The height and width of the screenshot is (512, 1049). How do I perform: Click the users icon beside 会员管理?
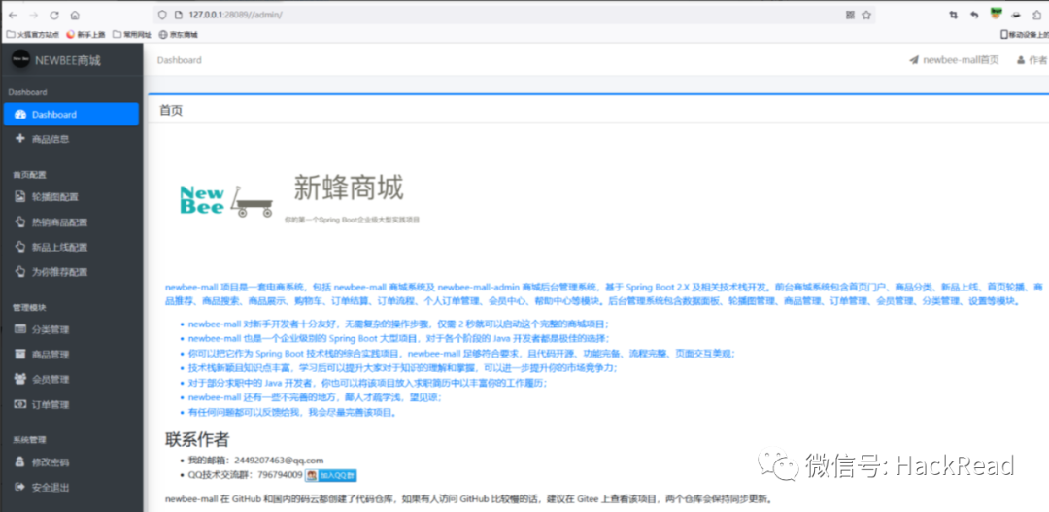pos(19,379)
